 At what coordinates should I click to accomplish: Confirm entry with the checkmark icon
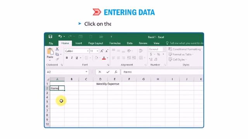[108, 72]
